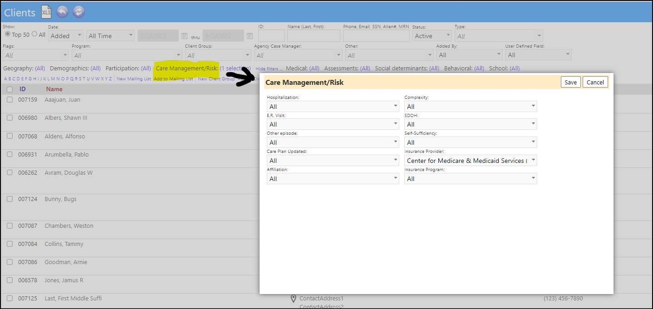Open the Complexity dropdown

(x=471, y=107)
